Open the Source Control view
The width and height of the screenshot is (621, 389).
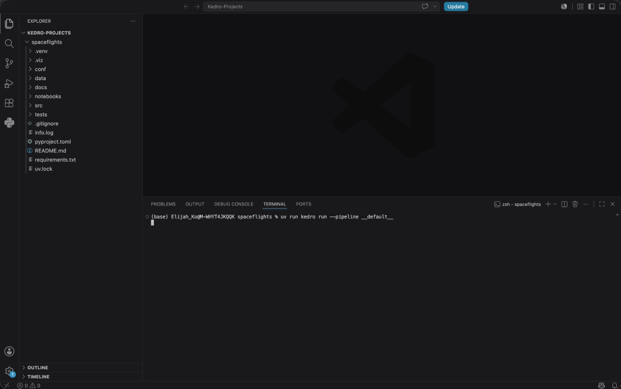(x=9, y=63)
